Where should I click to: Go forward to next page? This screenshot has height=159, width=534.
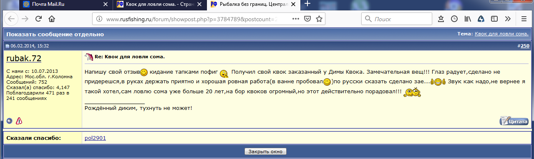click(x=25, y=19)
